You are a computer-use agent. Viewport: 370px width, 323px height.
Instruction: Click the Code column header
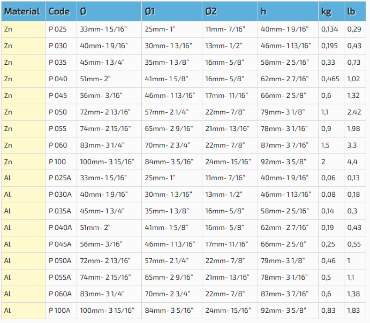tap(59, 11)
